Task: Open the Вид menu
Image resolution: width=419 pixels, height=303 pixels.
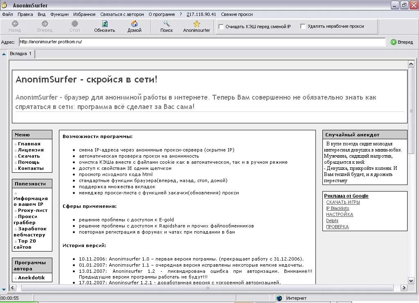Action: (x=41, y=14)
